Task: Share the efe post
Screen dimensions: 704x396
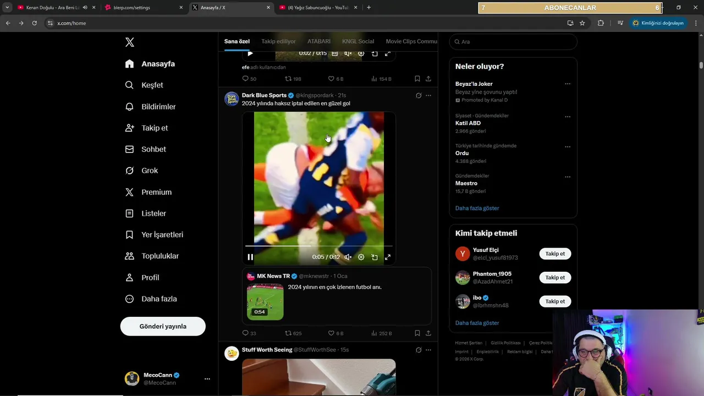Action: point(428,79)
